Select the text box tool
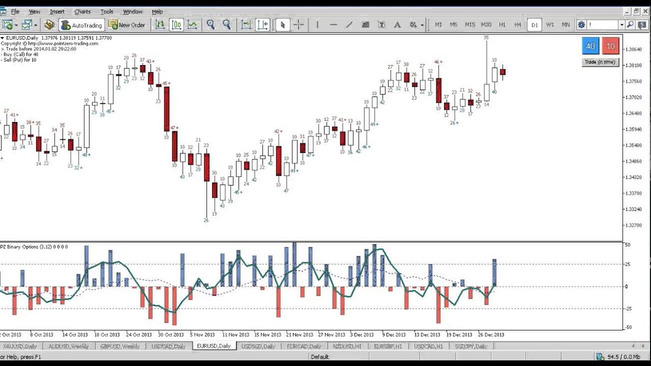The image size is (651, 366). (381, 24)
